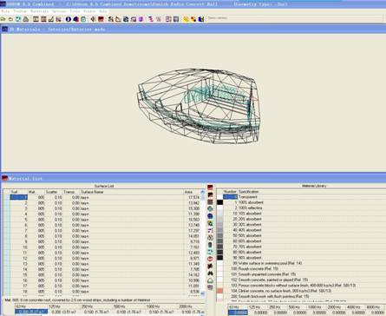Click the orange swatch beside Clinker concrete
The height and width of the screenshot is (316, 386).
tap(220, 291)
